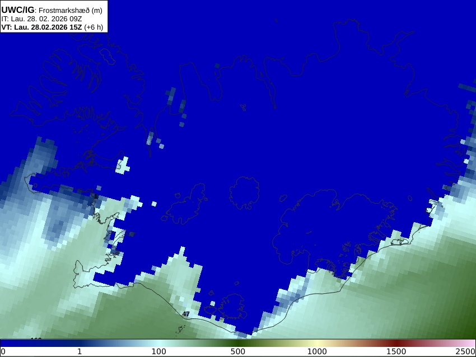Viewport: 476px width, 357px height.
Task: Pick the pale yellow colorbar segment above 1000
Action: 317,344
